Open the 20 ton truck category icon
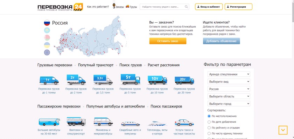 click(x=184, y=80)
